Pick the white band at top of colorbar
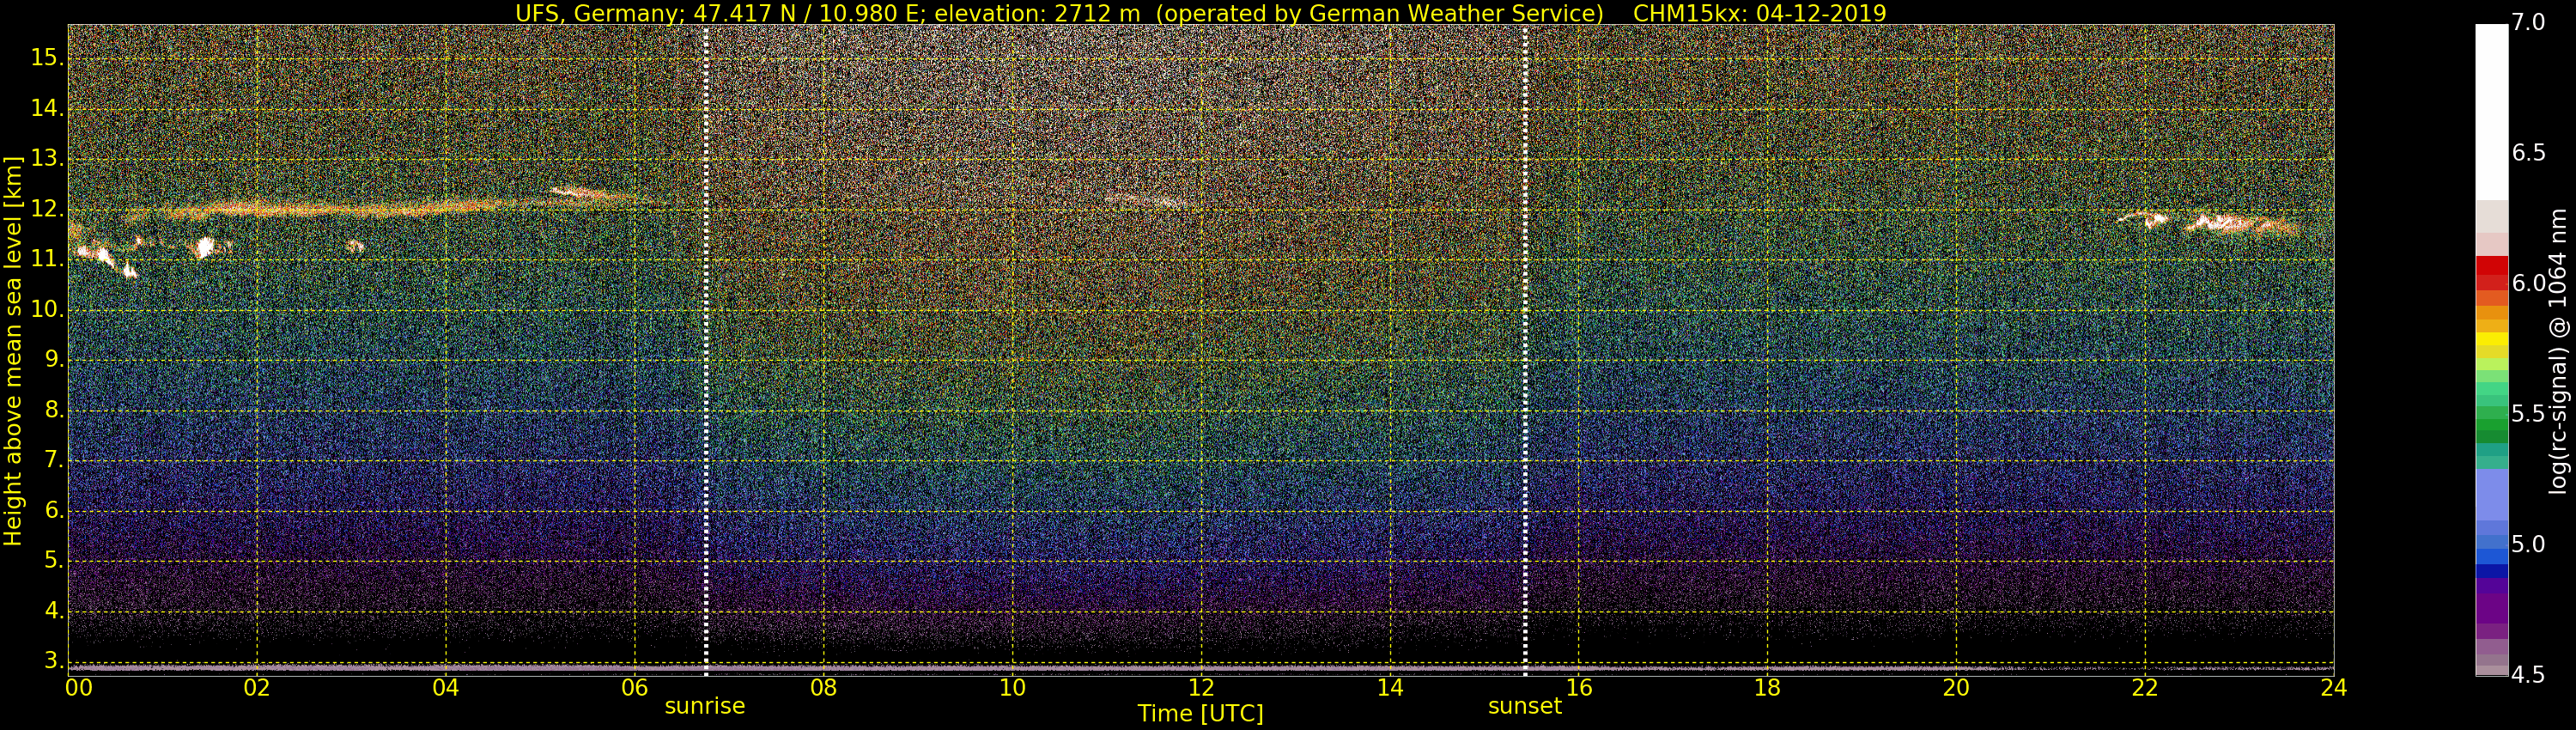The height and width of the screenshot is (730, 2576). click(x=2491, y=110)
